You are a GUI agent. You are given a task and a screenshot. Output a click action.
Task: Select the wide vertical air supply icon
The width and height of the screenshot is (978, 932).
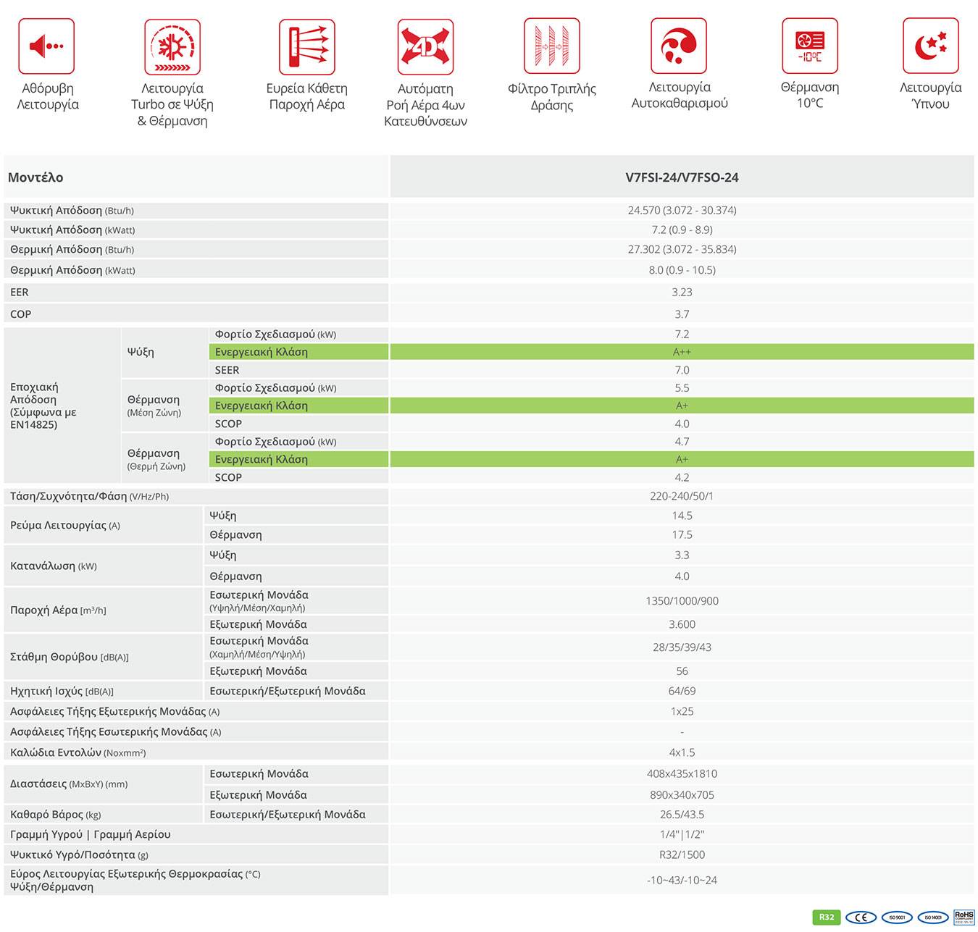tap(306, 47)
